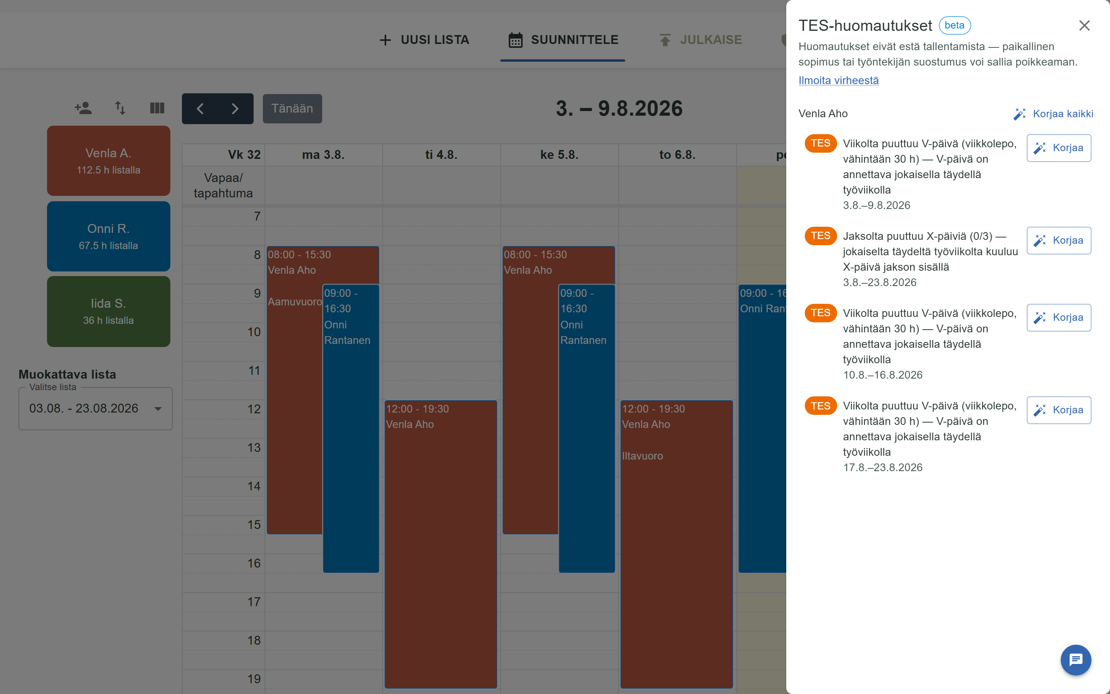Open the Julkaise tab
Viewport: 1110px width, 694px height.
click(x=700, y=40)
